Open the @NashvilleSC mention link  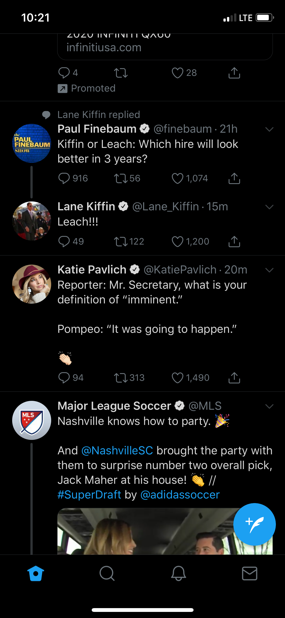click(117, 451)
